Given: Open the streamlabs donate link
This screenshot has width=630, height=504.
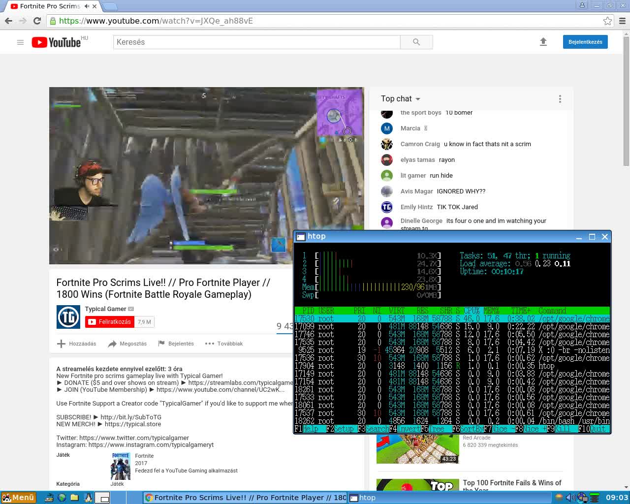Looking at the screenshot, I should (x=240, y=382).
